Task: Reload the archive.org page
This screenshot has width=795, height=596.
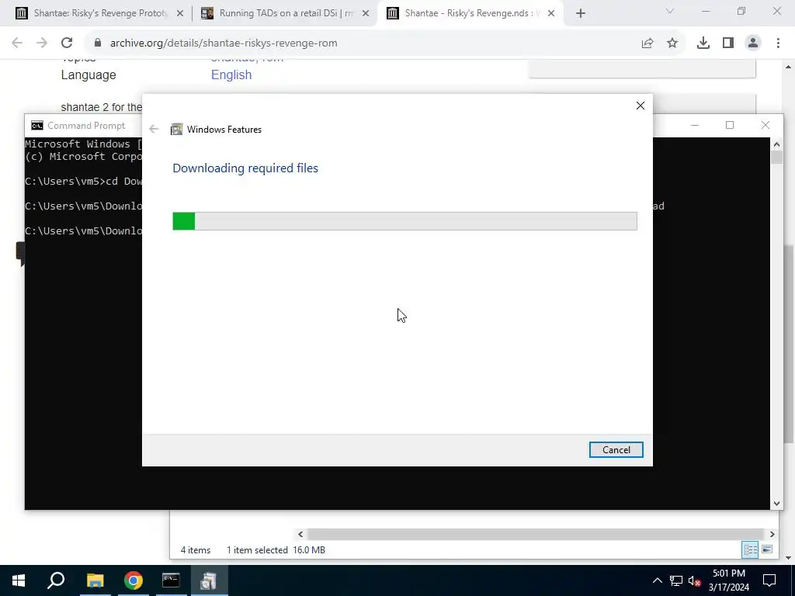Action: pos(67,43)
